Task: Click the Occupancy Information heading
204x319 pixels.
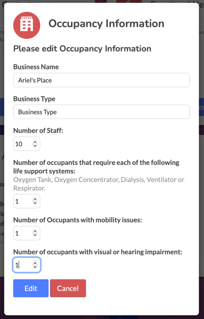Action: coord(106,23)
